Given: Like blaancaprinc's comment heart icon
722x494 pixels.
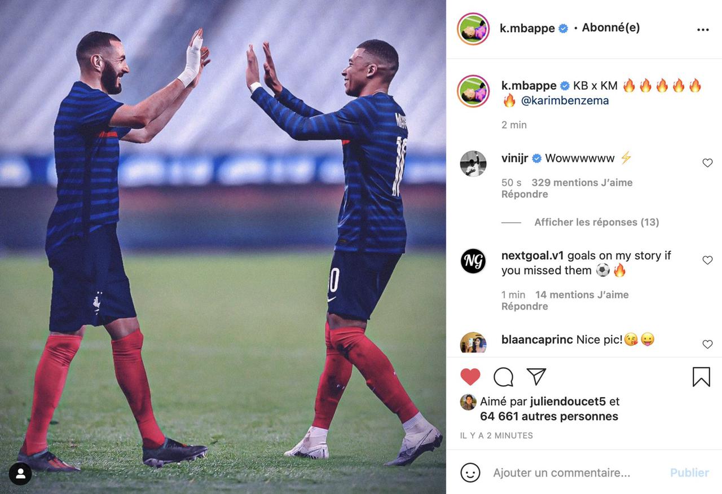Looking at the screenshot, I should (x=707, y=344).
